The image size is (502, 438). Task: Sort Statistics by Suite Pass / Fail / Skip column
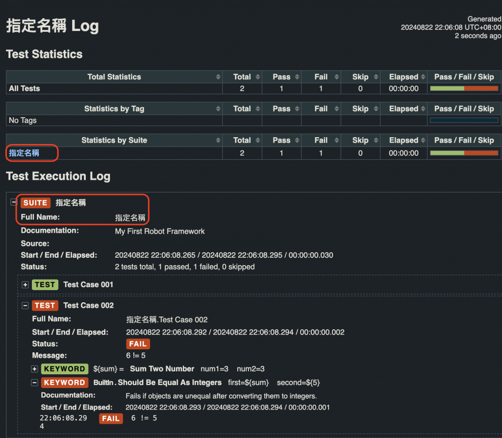pos(464,141)
